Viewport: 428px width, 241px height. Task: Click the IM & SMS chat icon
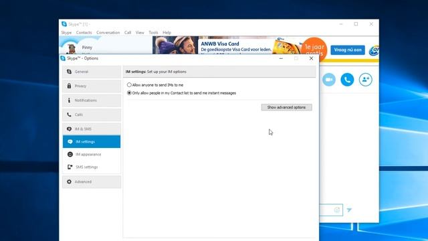point(69,129)
